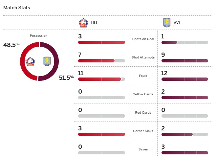
Task: Click Lille's Shots on Goal bar
Action: tap(101, 42)
